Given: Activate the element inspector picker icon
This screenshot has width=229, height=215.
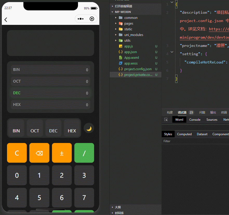Looking at the screenshot, I should 166,120.
